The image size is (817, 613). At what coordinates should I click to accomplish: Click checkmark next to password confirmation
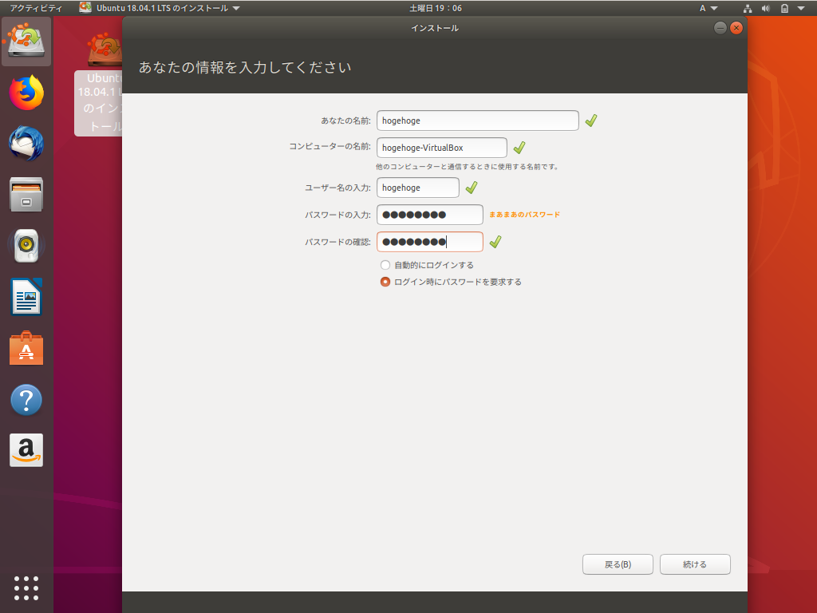[x=495, y=242]
